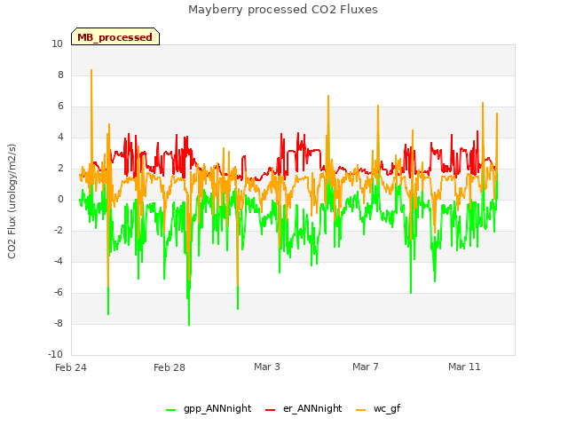Click the Mar 11 x-axis label
Image resolution: width=568 pixels, height=426 pixels.
464,367
